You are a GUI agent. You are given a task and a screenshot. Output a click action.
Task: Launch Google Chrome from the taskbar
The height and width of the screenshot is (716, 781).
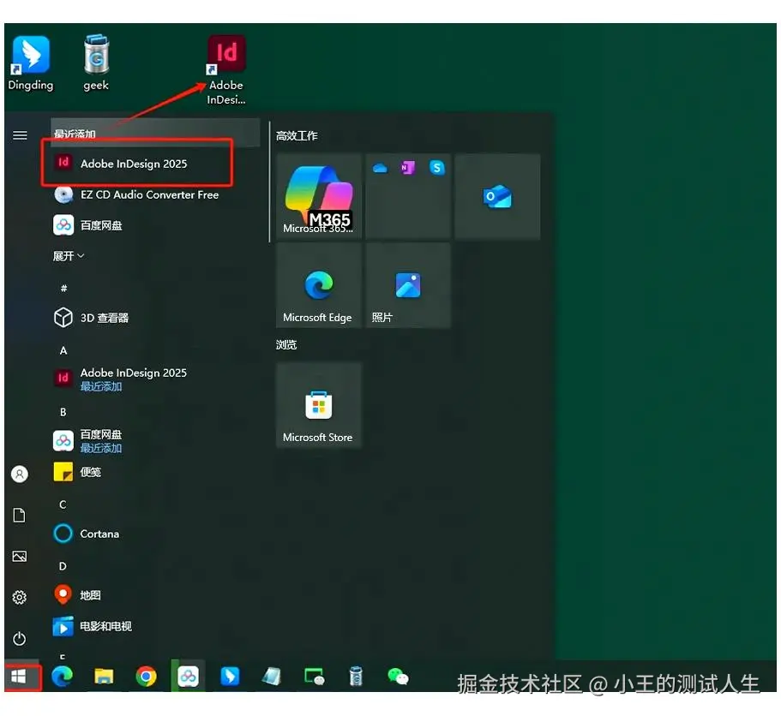click(x=146, y=677)
